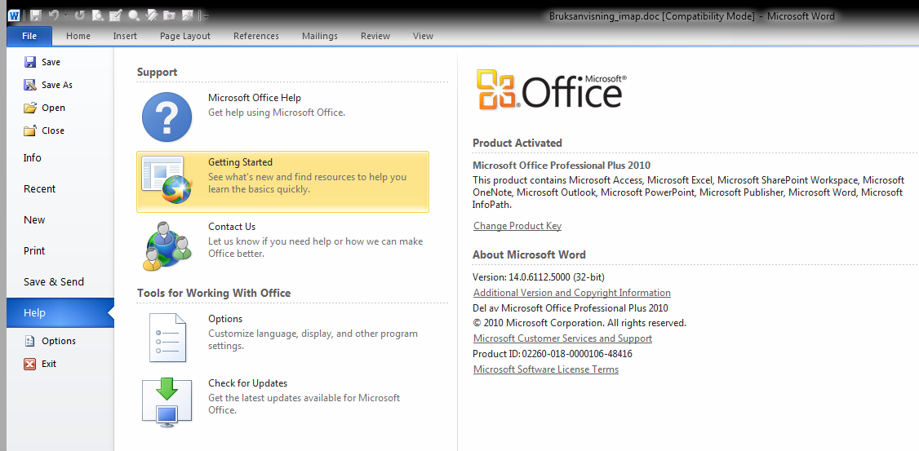Open Microsoft Software License Terms link

point(545,369)
